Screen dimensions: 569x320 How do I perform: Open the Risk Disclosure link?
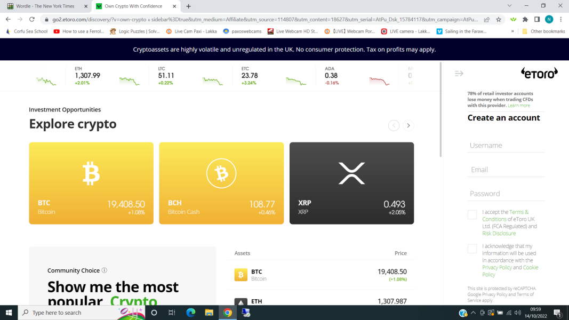pos(499,234)
